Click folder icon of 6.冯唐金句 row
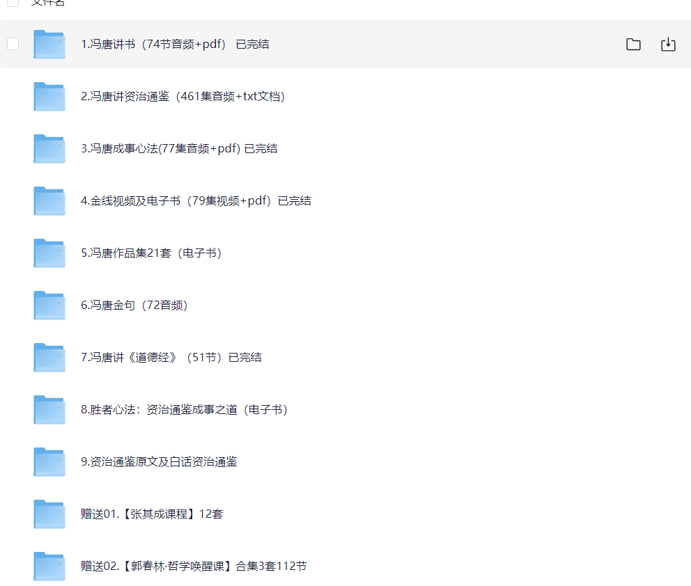The height and width of the screenshot is (586, 691). [49, 305]
